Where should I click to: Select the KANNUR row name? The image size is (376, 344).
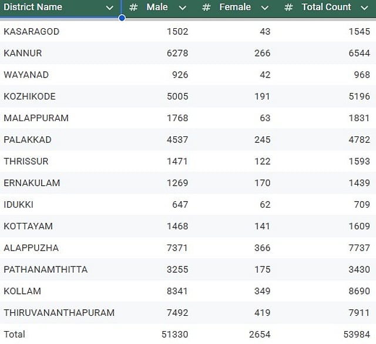(23, 53)
